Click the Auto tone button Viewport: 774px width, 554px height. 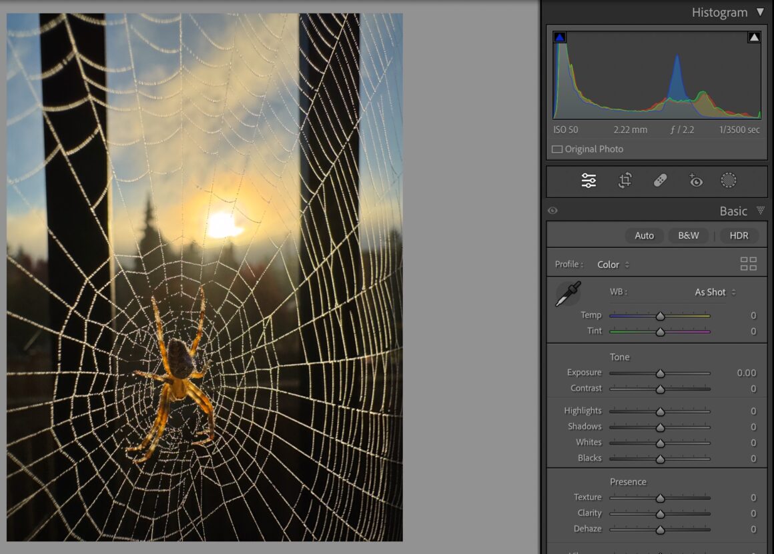[644, 236]
